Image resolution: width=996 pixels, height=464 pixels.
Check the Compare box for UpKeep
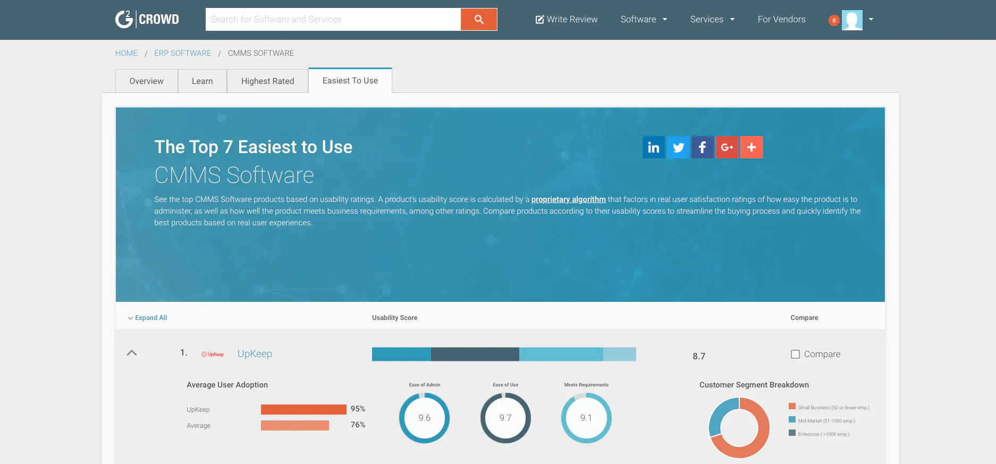point(795,354)
